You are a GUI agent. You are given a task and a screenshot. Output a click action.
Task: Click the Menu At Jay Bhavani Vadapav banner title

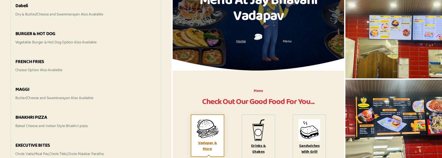click(x=259, y=9)
